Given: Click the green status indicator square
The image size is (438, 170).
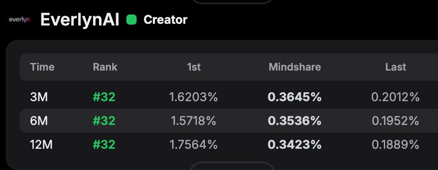Looking at the screenshot, I should coord(131,20).
